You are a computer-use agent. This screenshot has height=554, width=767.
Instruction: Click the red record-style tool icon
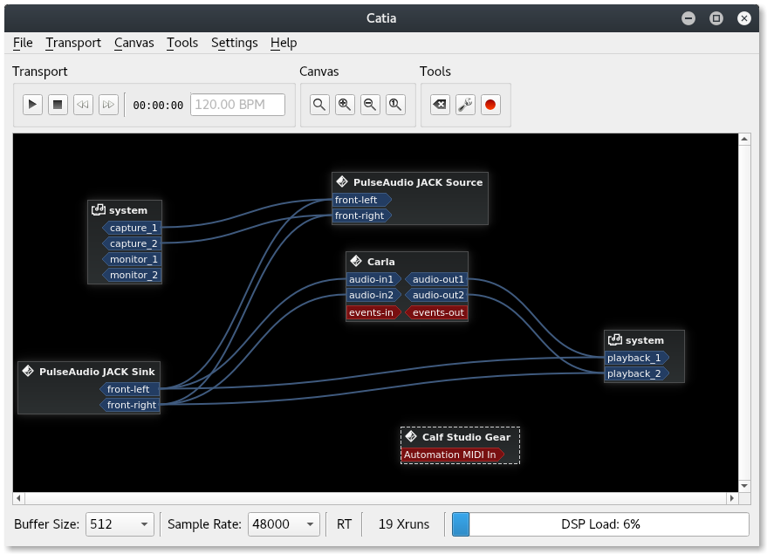pos(490,104)
